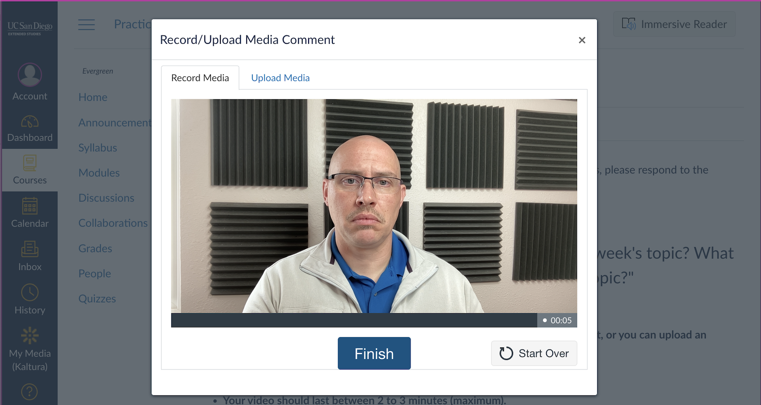Click the webcam video preview
The image size is (761, 405).
pyautogui.click(x=374, y=206)
